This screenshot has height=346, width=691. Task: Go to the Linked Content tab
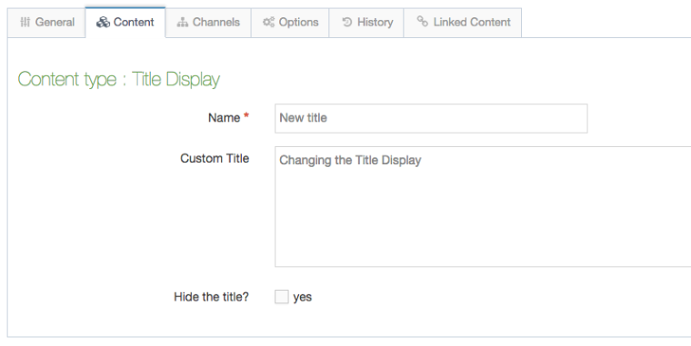point(462,23)
